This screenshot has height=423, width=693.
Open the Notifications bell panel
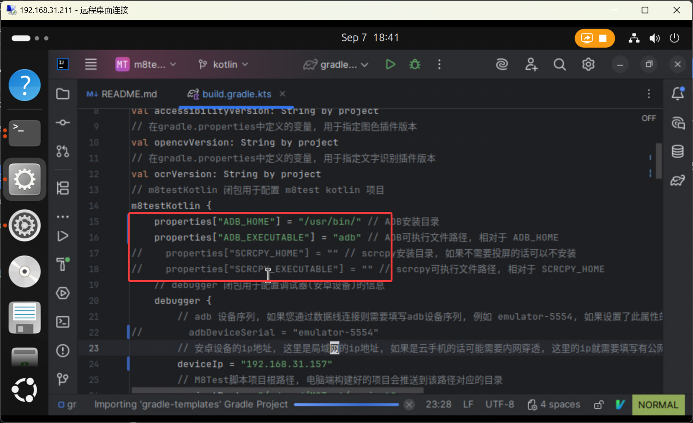pyautogui.click(x=677, y=94)
